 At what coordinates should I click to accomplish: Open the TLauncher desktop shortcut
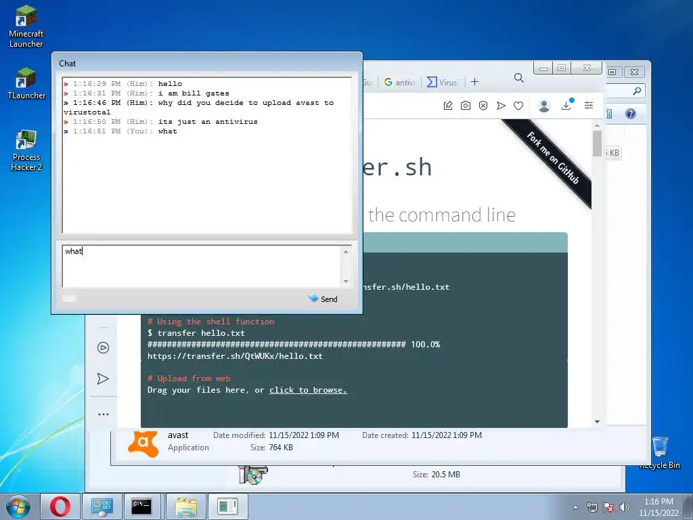click(x=26, y=83)
